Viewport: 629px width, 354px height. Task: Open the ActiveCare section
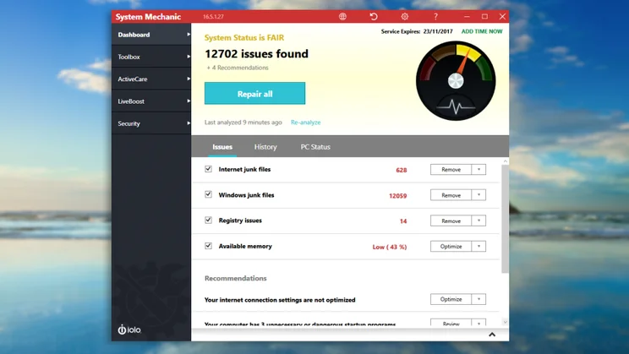pos(151,79)
